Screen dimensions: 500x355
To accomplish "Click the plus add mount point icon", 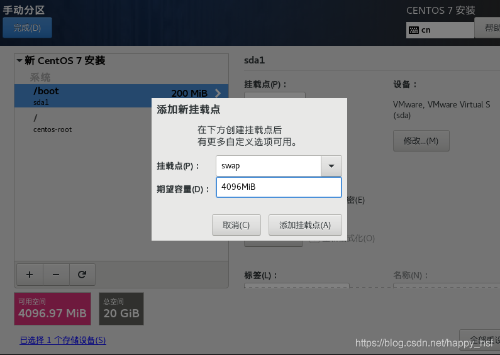I will coord(30,275).
